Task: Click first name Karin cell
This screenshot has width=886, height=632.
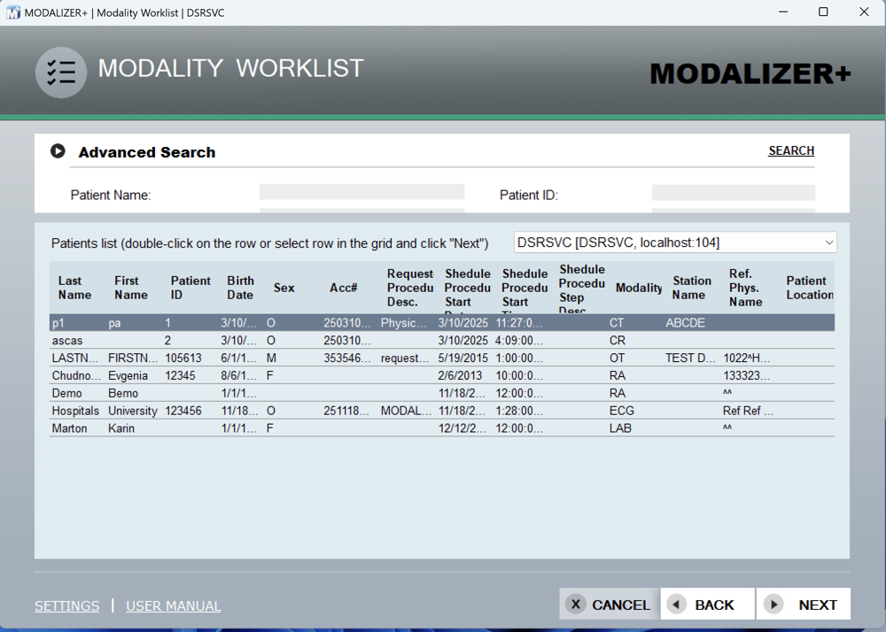Action: (x=120, y=428)
